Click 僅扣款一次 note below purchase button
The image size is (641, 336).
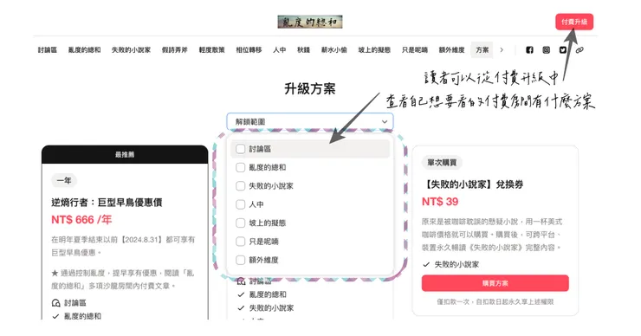pos(495,301)
